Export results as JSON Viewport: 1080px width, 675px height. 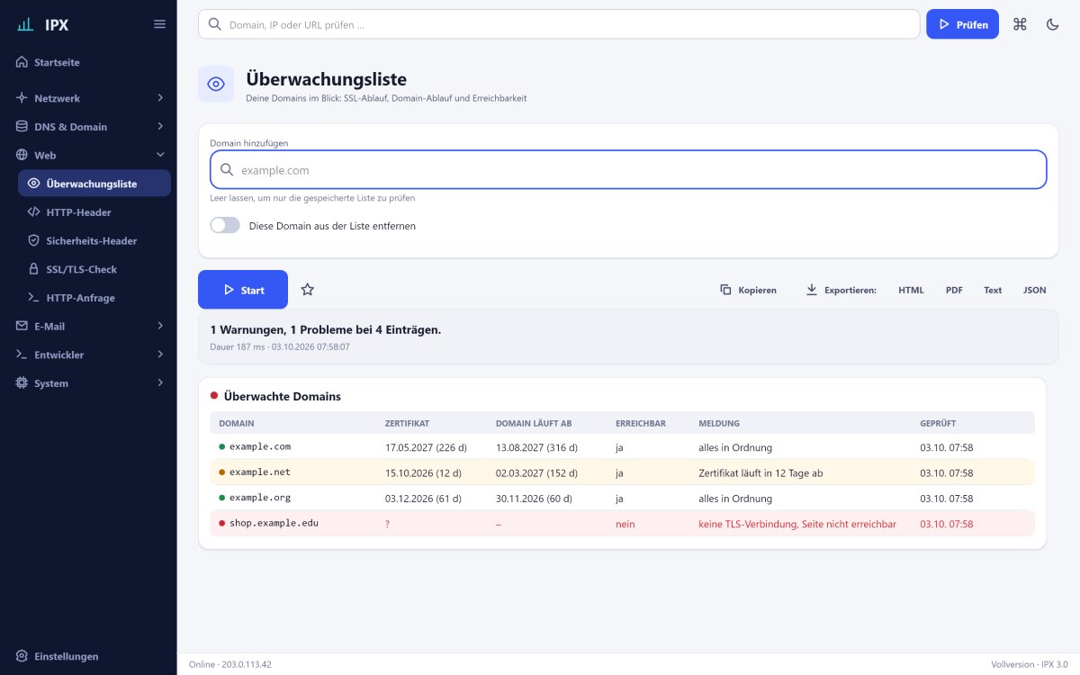click(x=1035, y=290)
